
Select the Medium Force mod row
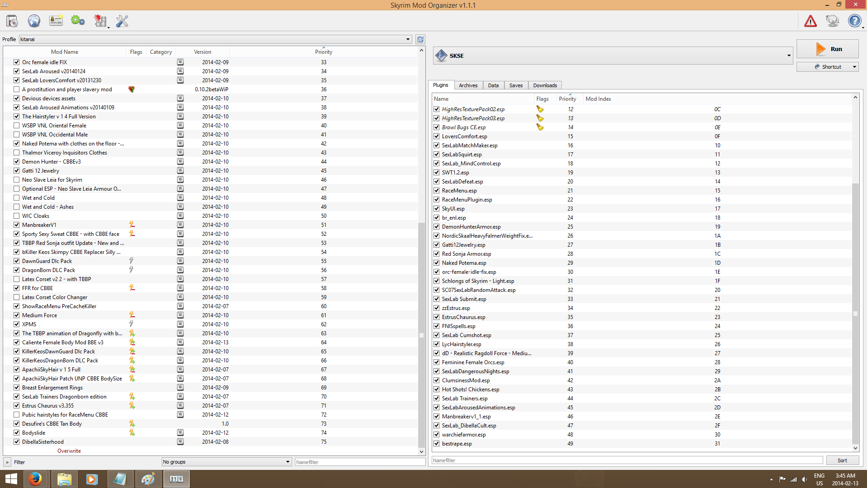(211, 315)
